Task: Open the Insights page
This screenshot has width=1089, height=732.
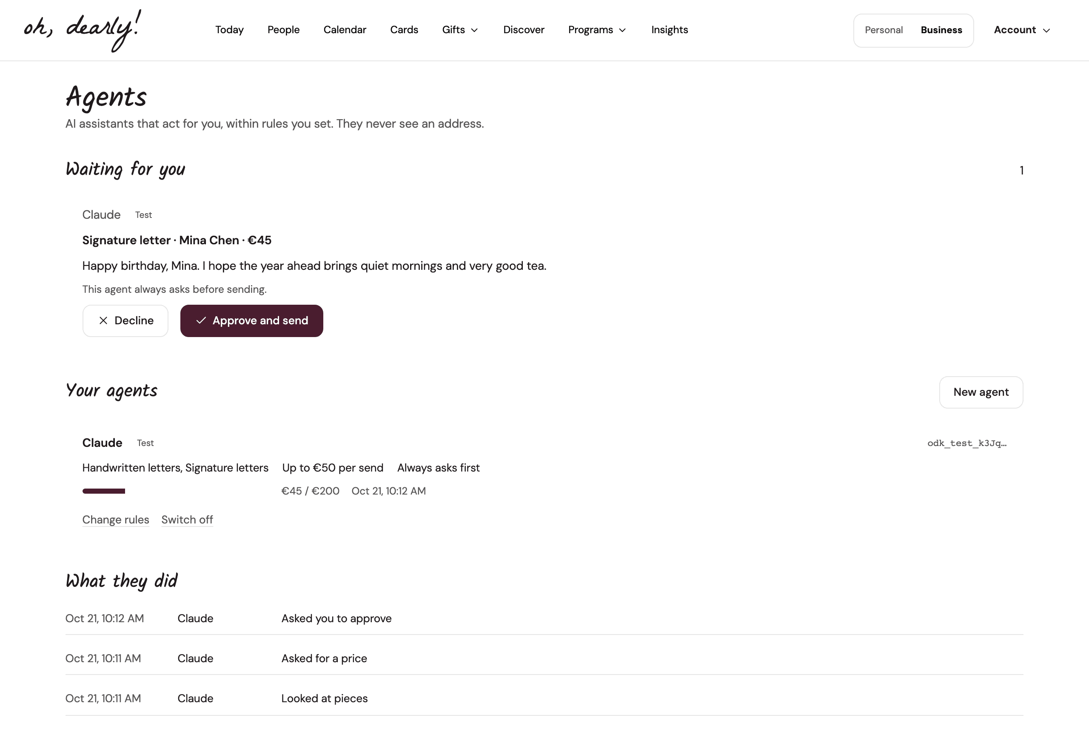Action: tap(670, 30)
